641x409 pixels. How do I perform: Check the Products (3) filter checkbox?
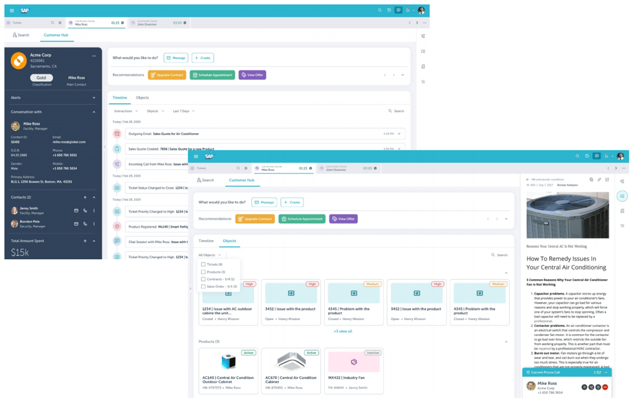(203, 272)
